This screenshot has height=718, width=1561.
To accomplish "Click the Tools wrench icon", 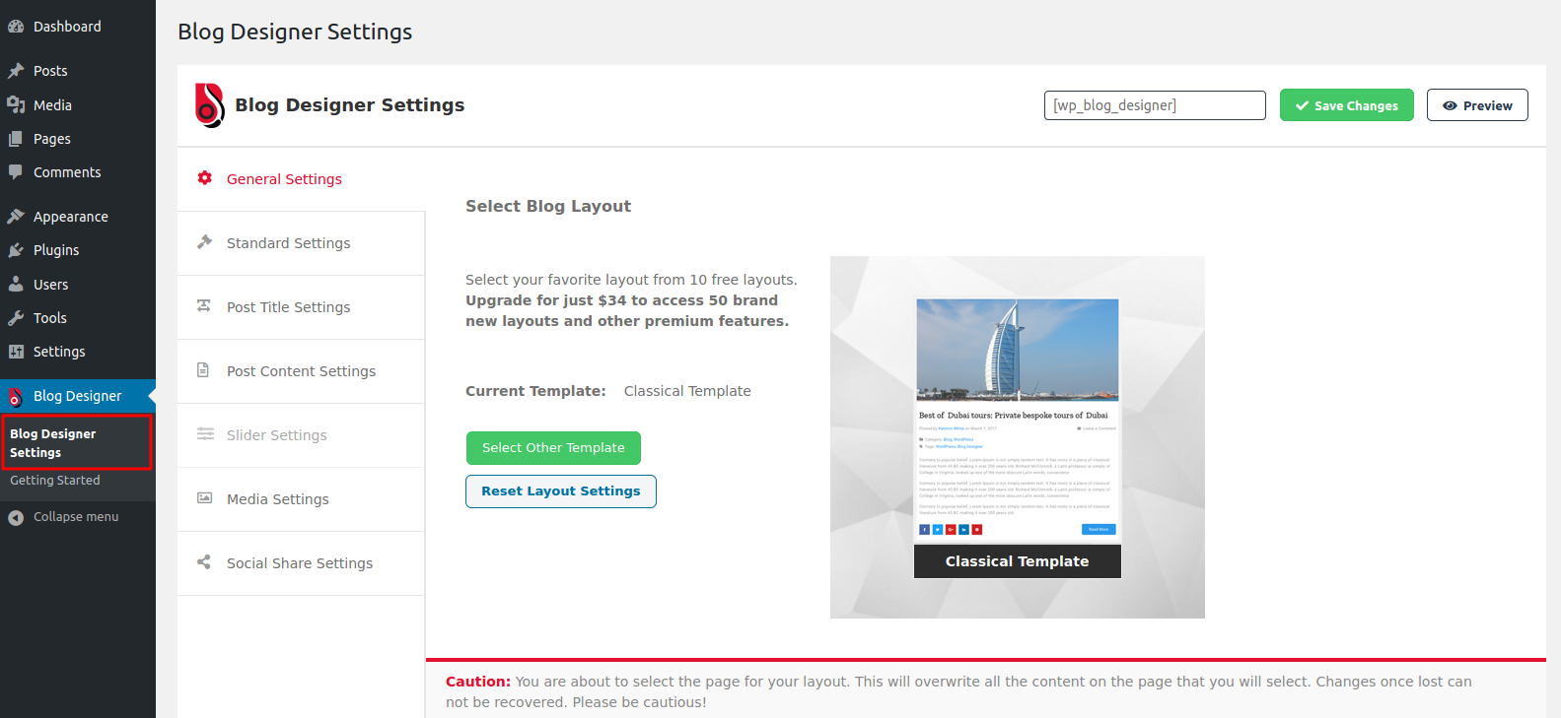I will [x=16, y=318].
